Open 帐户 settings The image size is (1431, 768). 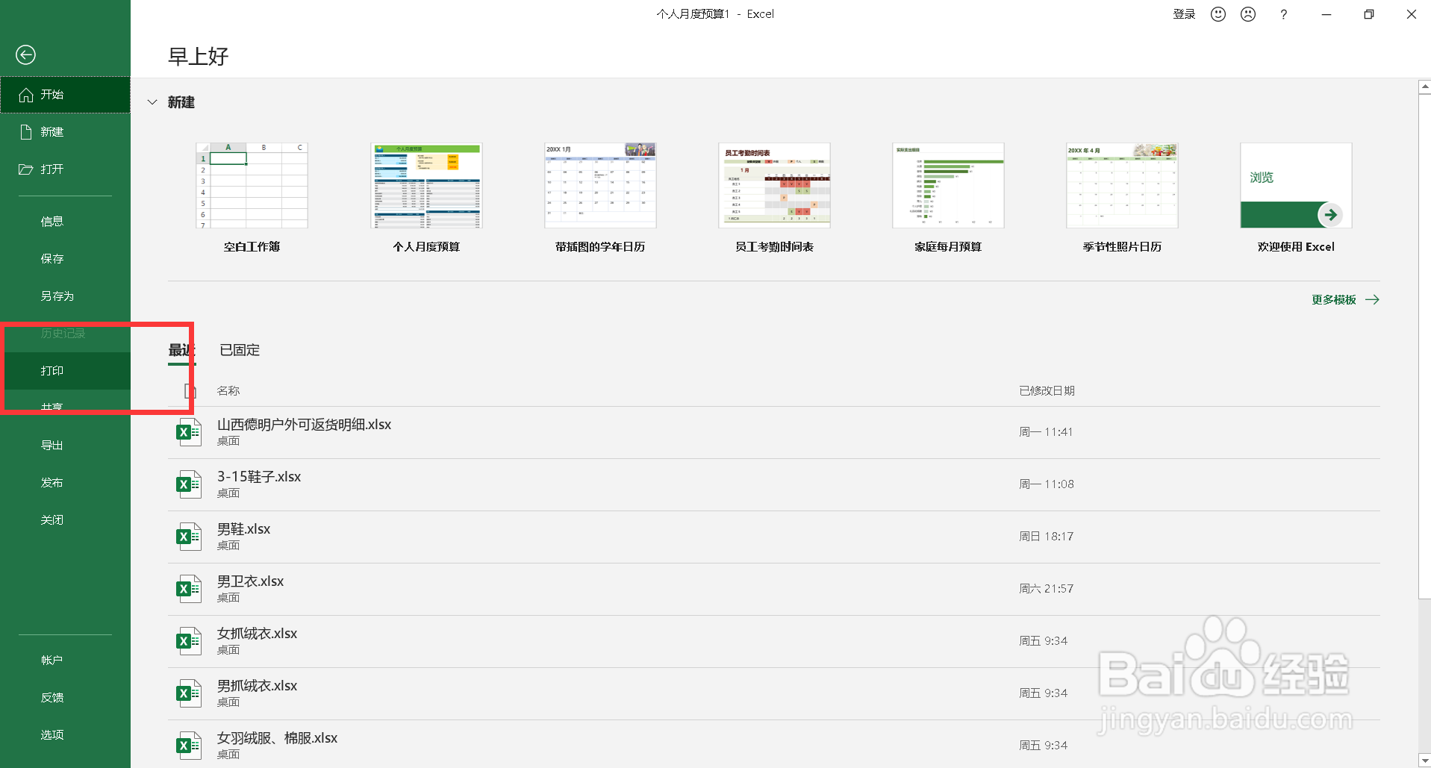click(x=65, y=661)
